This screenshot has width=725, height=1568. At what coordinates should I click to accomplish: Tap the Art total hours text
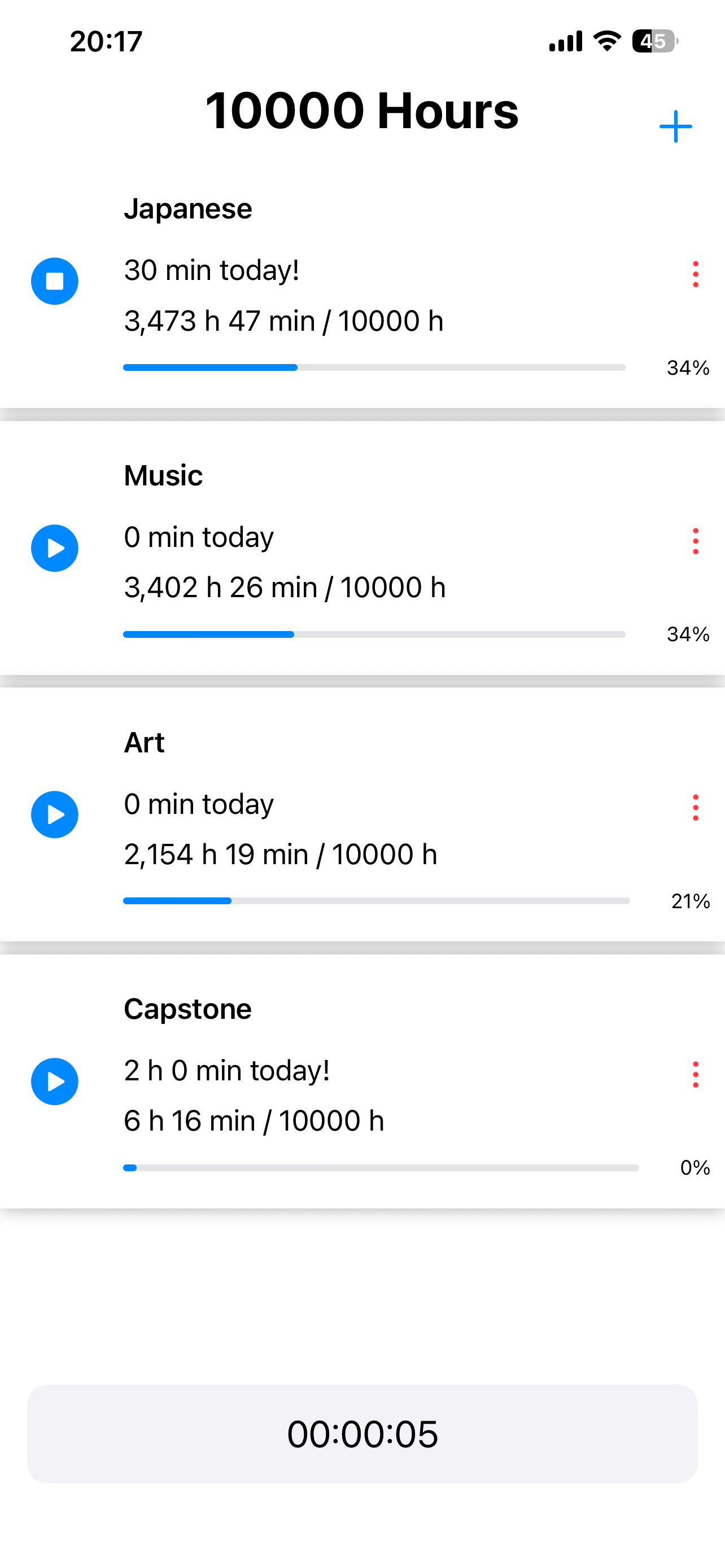[281, 854]
